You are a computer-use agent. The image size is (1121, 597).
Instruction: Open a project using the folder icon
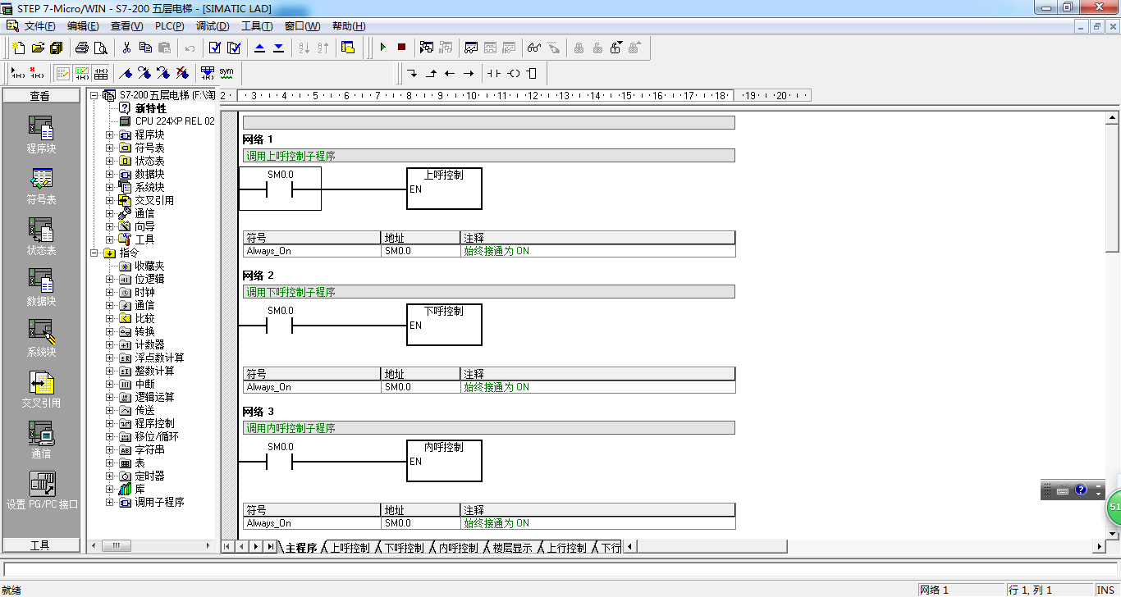(x=37, y=48)
